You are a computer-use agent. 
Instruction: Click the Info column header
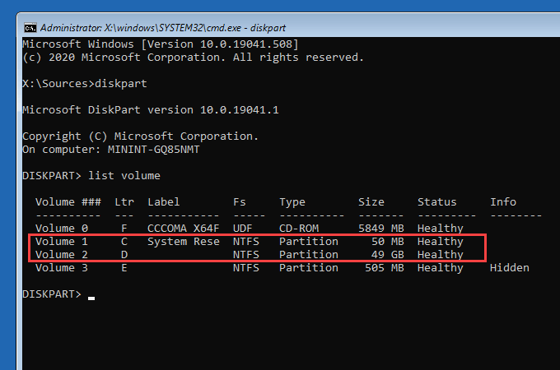pos(503,202)
